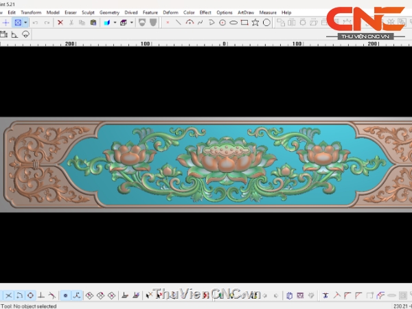The width and height of the screenshot is (412, 309).
Task: Click the paste clipboard icon
Action: tap(93, 23)
